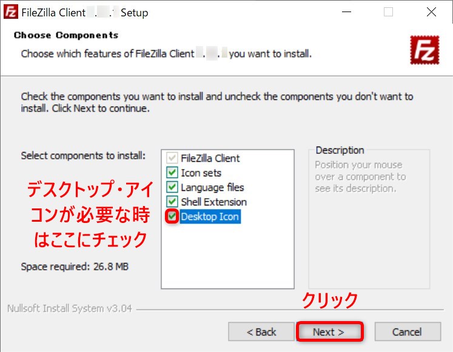Viewport: 453px width, 352px height.
Task: Continue with the Next > button
Action: point(329,332)
